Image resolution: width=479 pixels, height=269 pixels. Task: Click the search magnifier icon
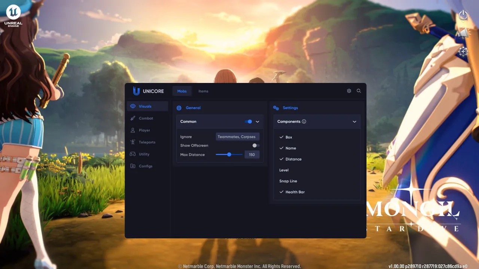pos(359,91)
